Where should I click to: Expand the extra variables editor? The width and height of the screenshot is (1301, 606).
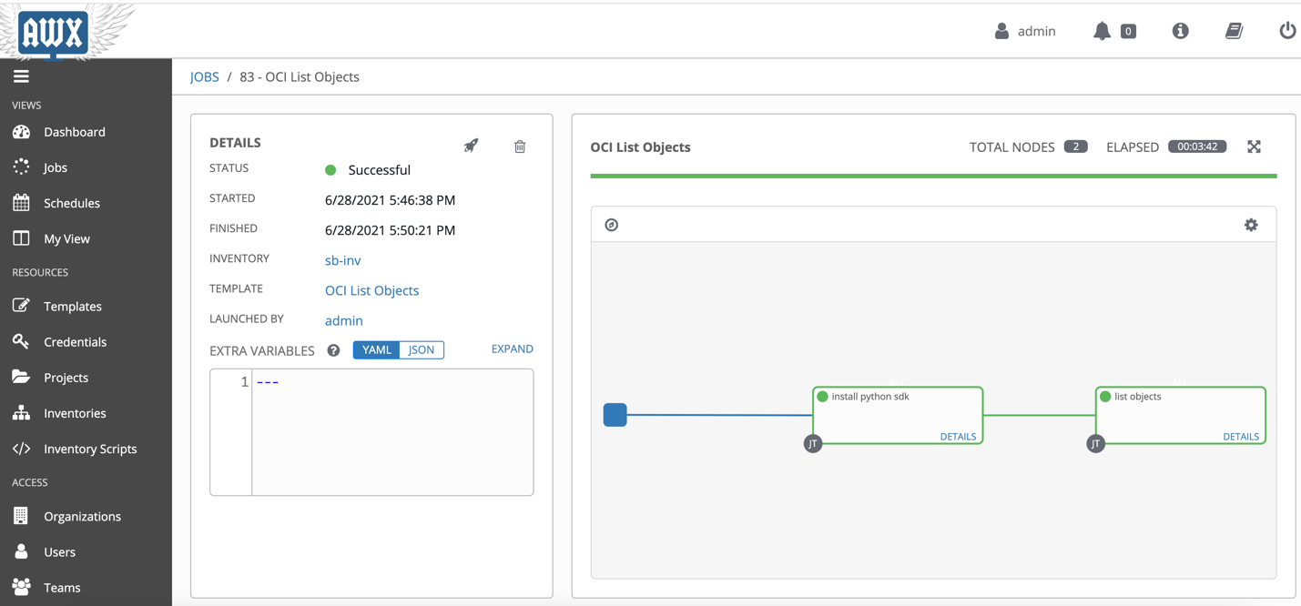point(512,348)
